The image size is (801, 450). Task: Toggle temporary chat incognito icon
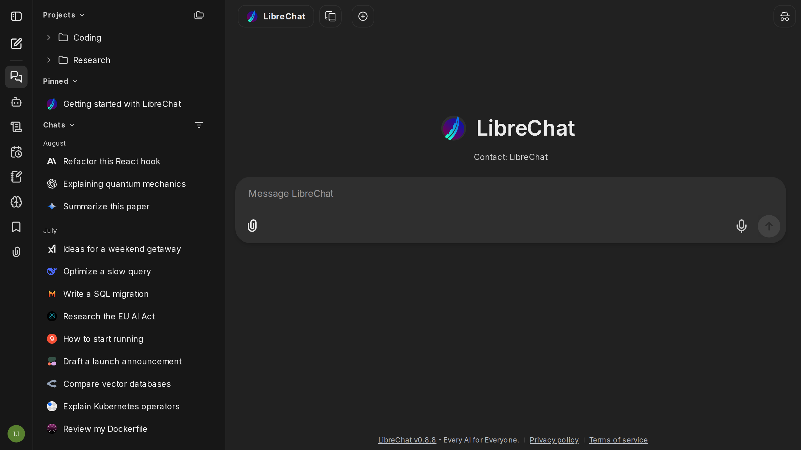pos(785,16)
